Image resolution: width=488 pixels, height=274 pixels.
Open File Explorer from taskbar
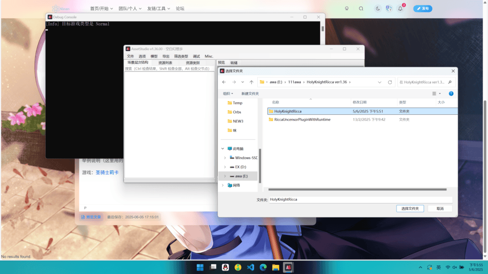click(x=276, y=267)
